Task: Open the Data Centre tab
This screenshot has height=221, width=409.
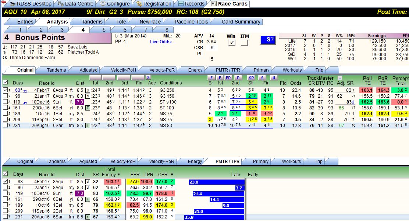Action: click(x=76, y=4)
